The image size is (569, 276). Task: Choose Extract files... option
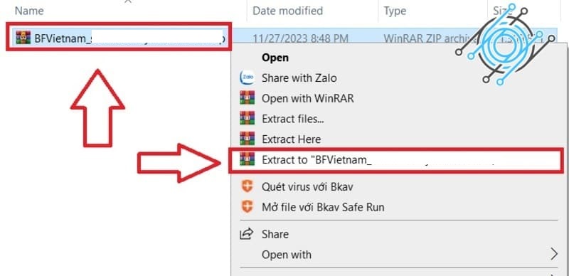pyautogui.click(x=293, y=119)
